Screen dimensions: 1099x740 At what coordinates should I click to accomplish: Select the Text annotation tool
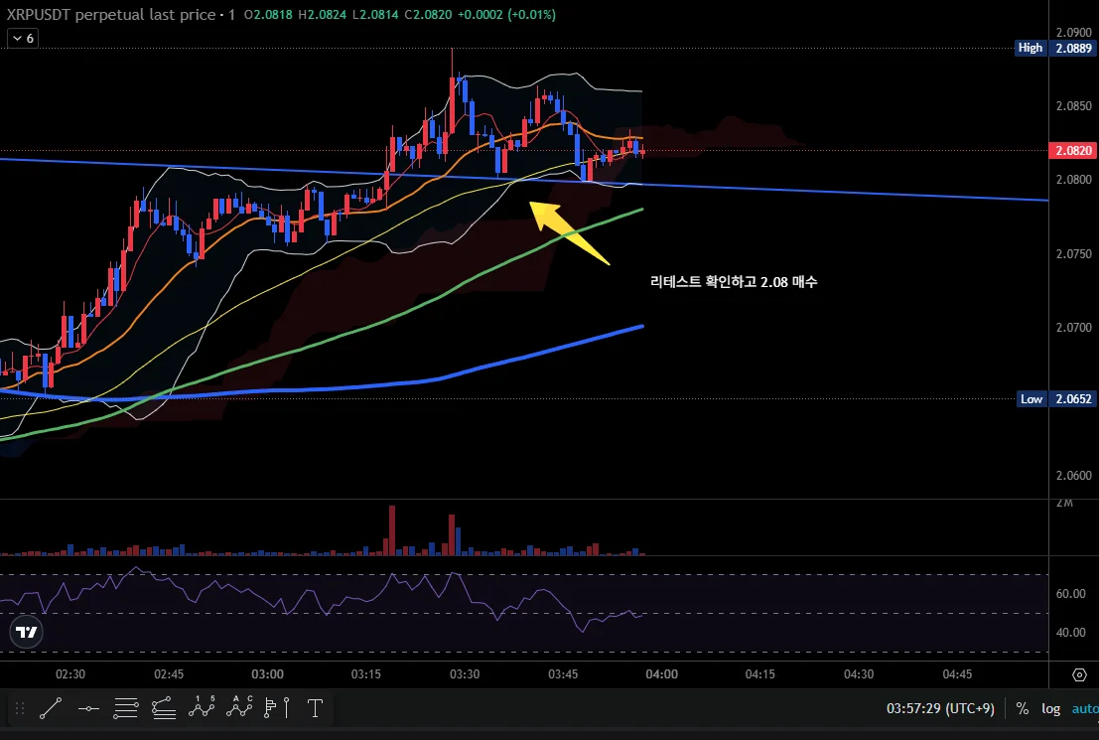pos(316,708)
